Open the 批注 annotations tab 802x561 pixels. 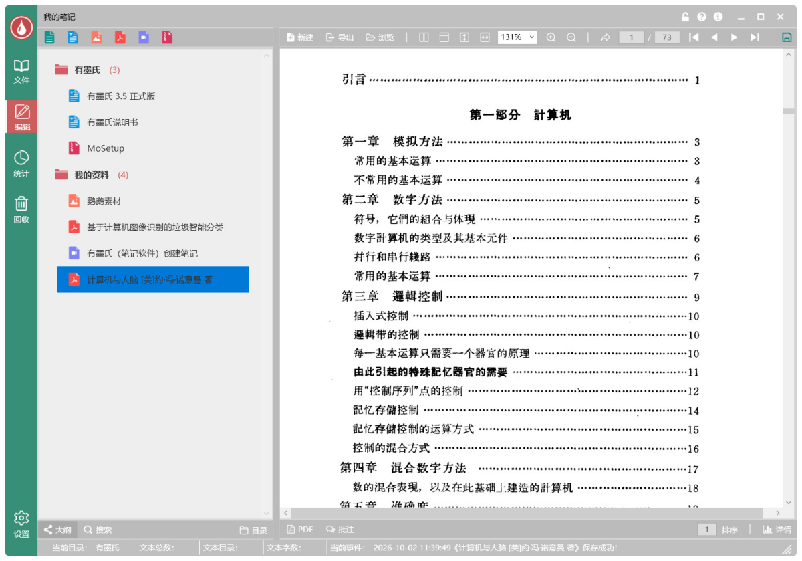(340, 530)
